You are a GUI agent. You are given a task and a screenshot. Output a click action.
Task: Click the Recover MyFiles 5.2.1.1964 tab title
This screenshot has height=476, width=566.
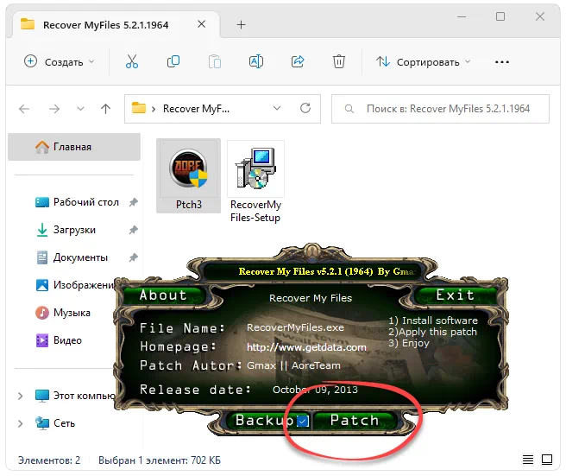coord(106,25)
